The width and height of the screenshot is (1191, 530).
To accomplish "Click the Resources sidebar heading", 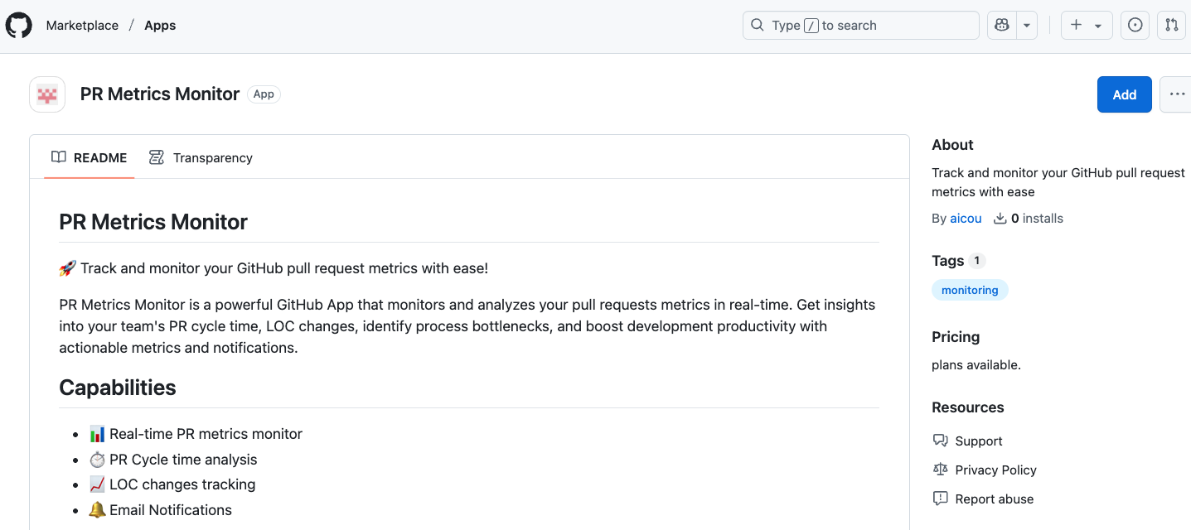I will pos(967,407).
